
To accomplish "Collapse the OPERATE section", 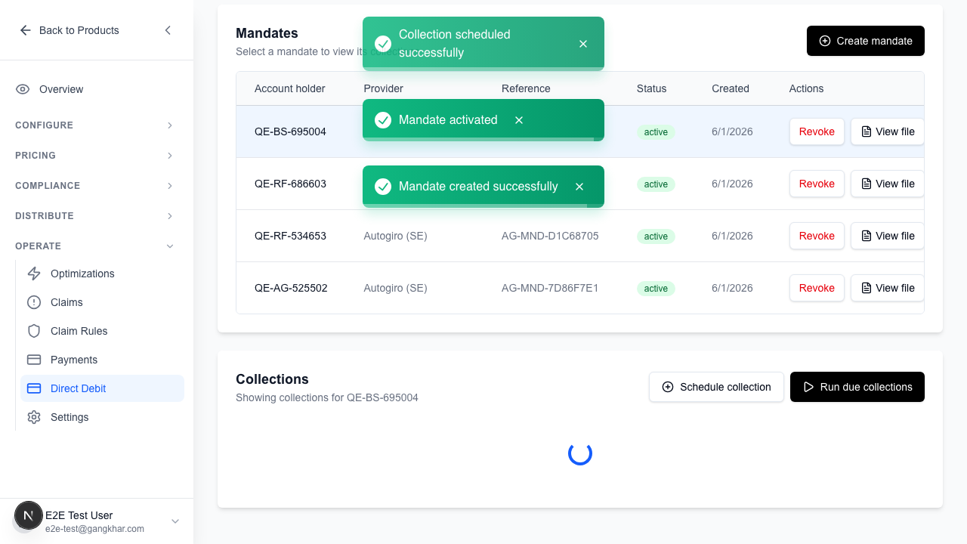I will (x=95, y=246).
